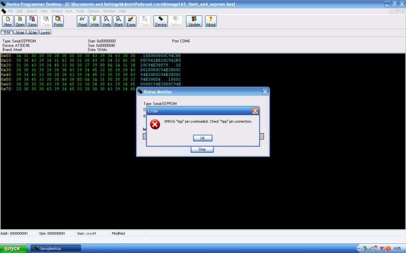406x253 pixels.
Task: Toggle 8-bit display mode
Action: [x=7, y=32]
